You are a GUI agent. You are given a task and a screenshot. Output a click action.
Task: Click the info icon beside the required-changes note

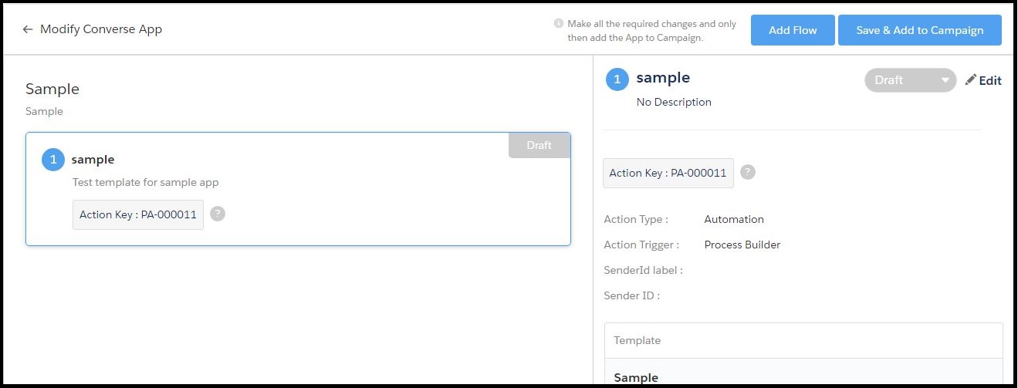coord(559,24)
